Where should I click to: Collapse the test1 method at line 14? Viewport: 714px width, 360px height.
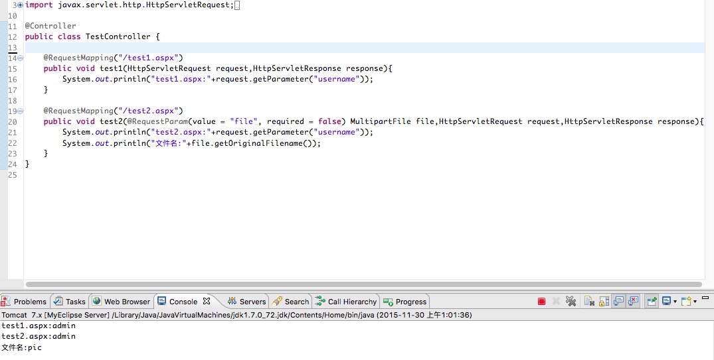20,58
